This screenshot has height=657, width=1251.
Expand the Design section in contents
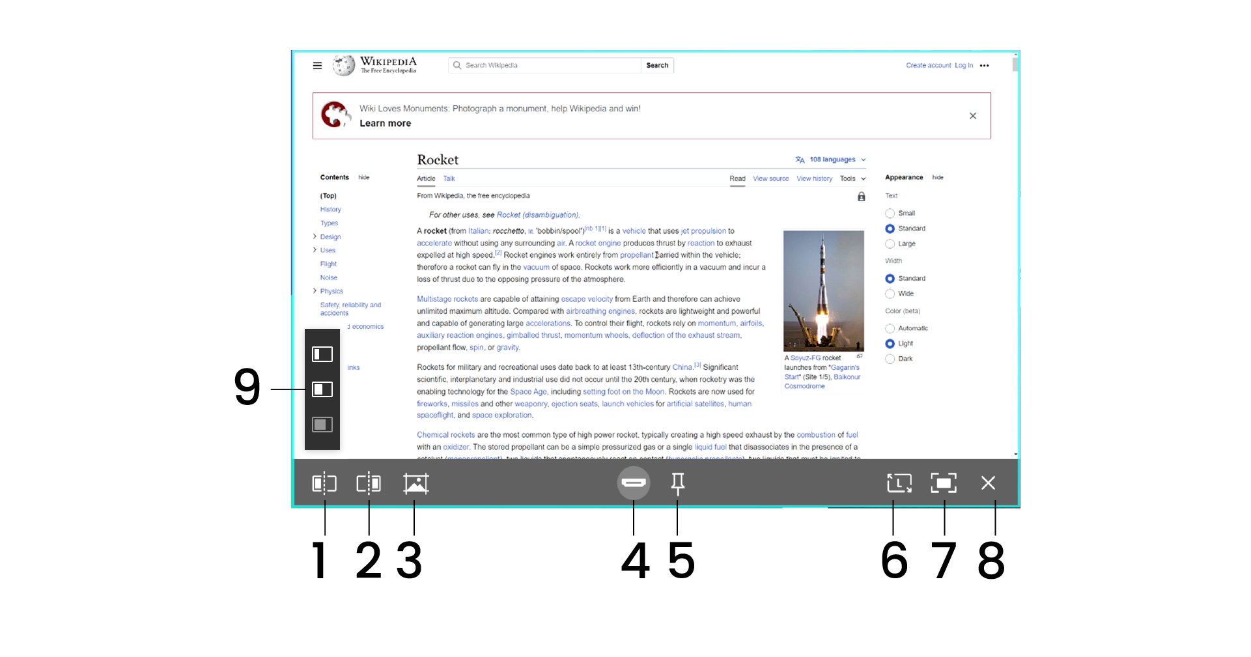pos(315,236)
